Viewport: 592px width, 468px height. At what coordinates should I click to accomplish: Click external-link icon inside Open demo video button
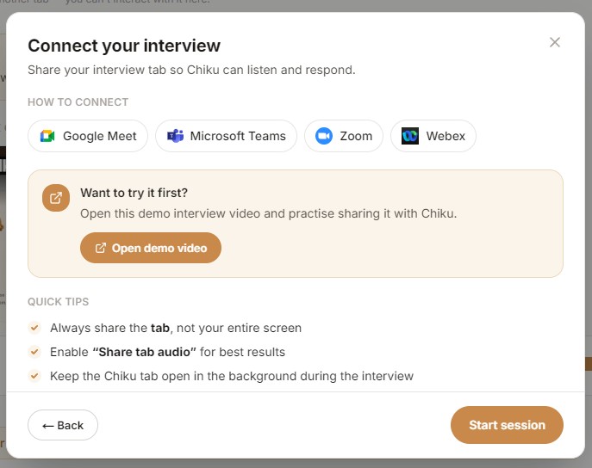101,248
